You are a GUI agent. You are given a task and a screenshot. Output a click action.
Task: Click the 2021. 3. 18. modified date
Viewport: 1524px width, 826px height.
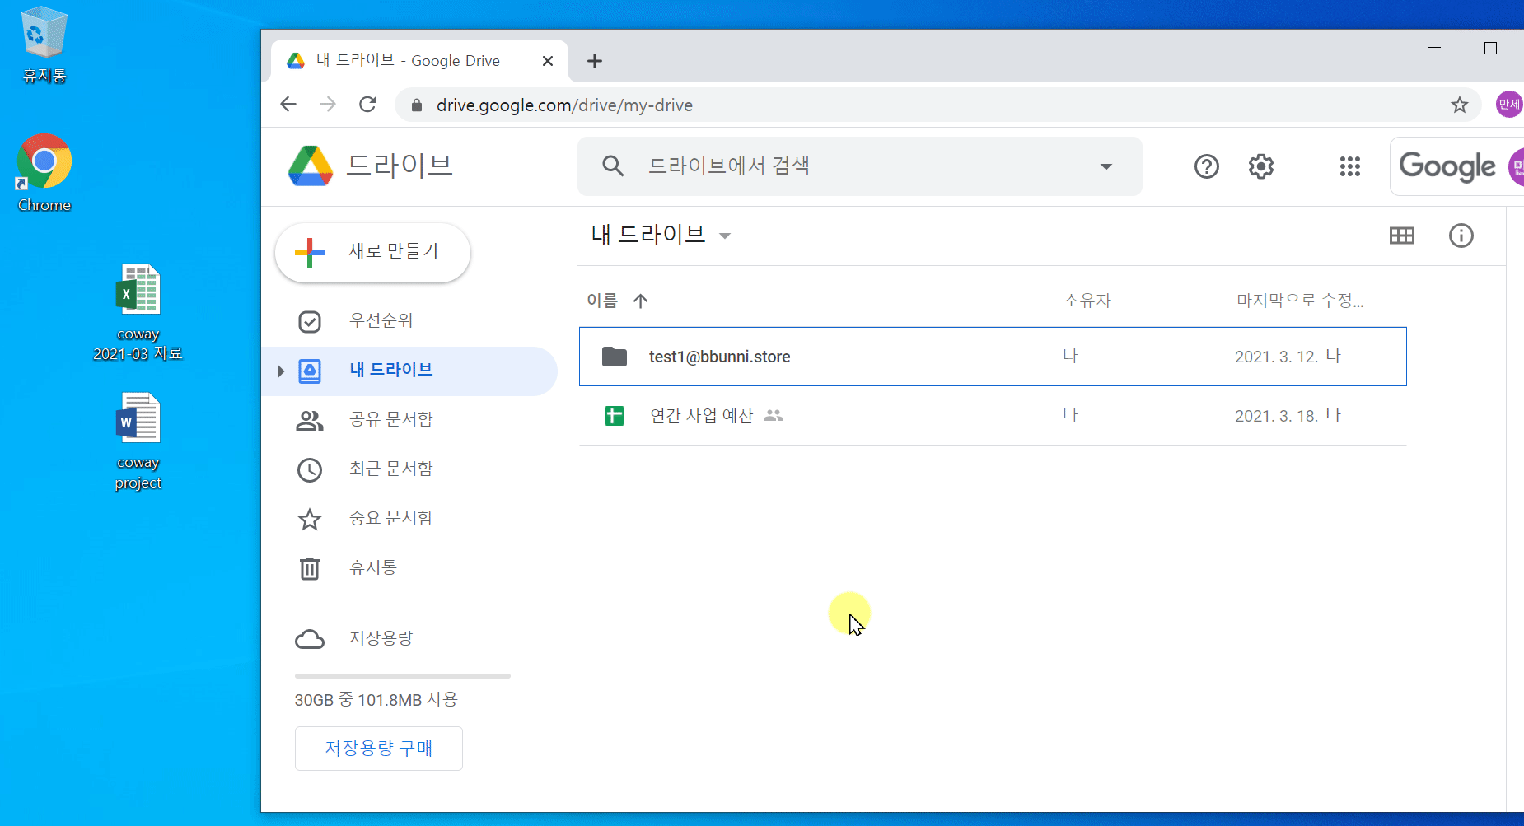pyautogui.click(x=1276, y=416)
